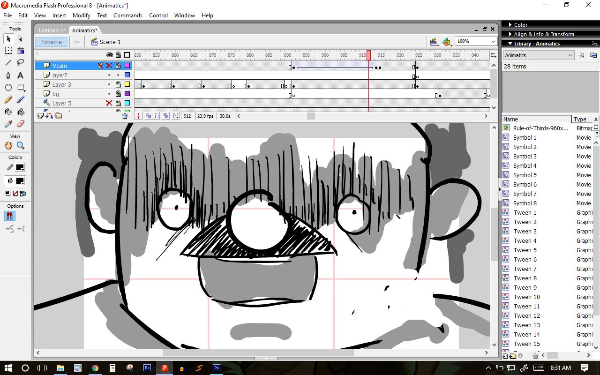Hide layer7 via its eye-column dot
This screenshot has height=375, width=600.
click(x=109, y=75)
